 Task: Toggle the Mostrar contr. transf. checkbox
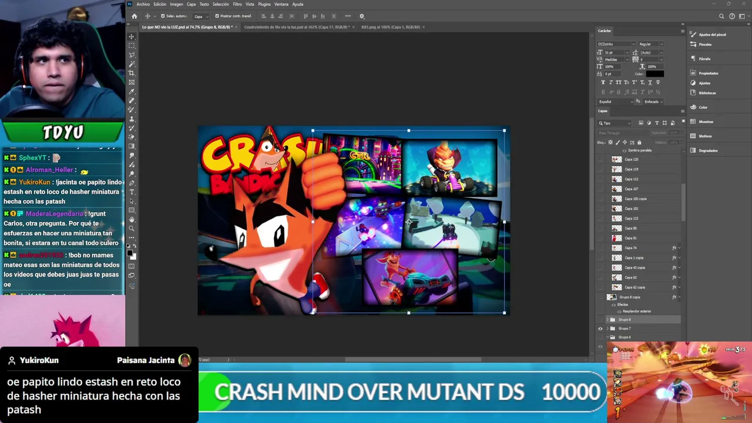[x=217, y=16]
